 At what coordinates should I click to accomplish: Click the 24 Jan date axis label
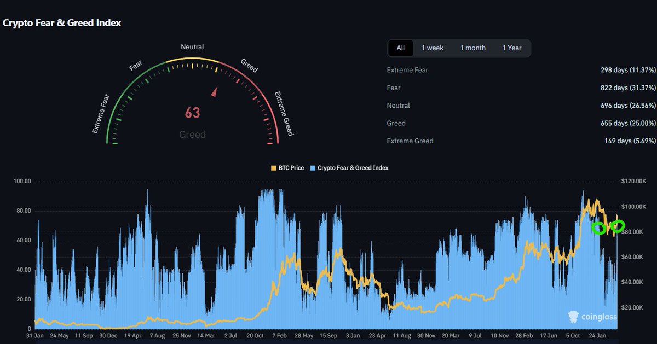[x=597, y=336]
